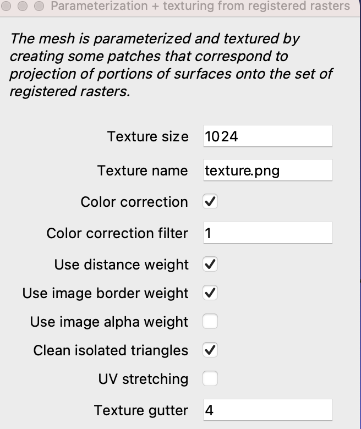The width and height of the screenshot is (361, 429).
Task: Uncheck the Clean isolated triangles checkbox
Action: [x=210, y=350]
